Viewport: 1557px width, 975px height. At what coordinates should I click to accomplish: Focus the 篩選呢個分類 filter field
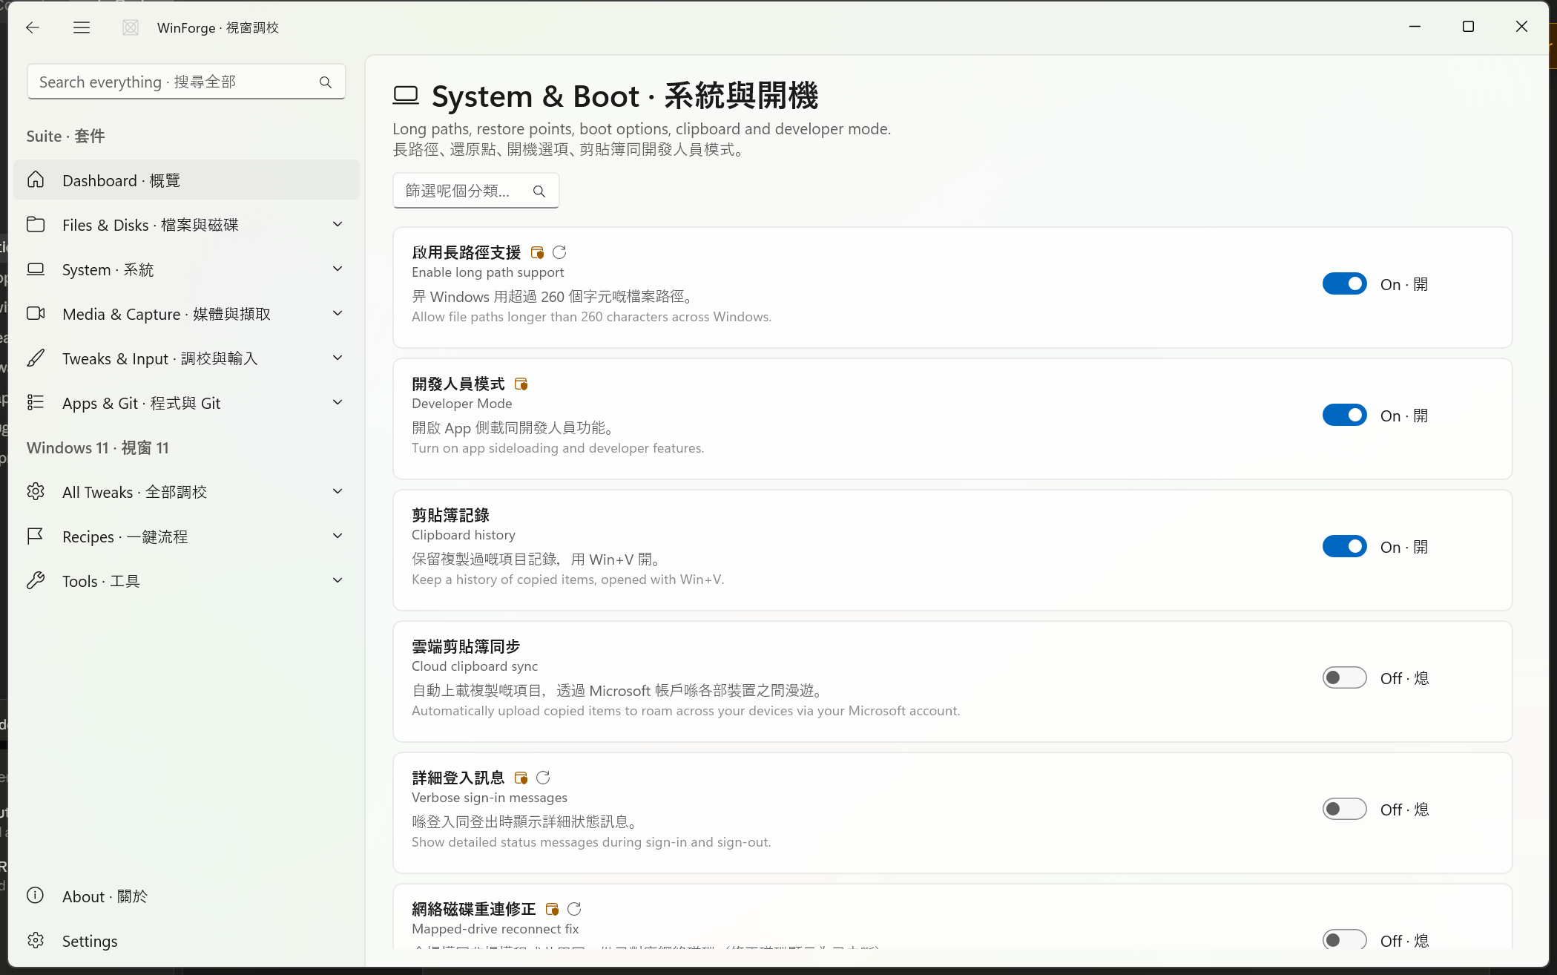475,191
